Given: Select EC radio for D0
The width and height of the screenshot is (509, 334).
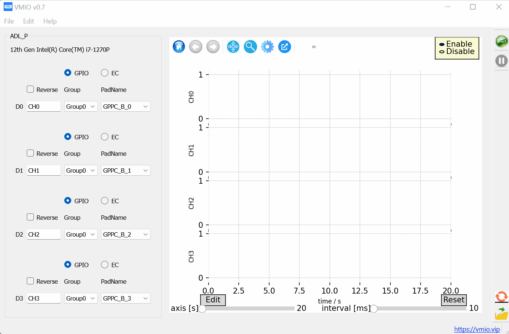Looking at the screenshot, I should pos(105,73).
